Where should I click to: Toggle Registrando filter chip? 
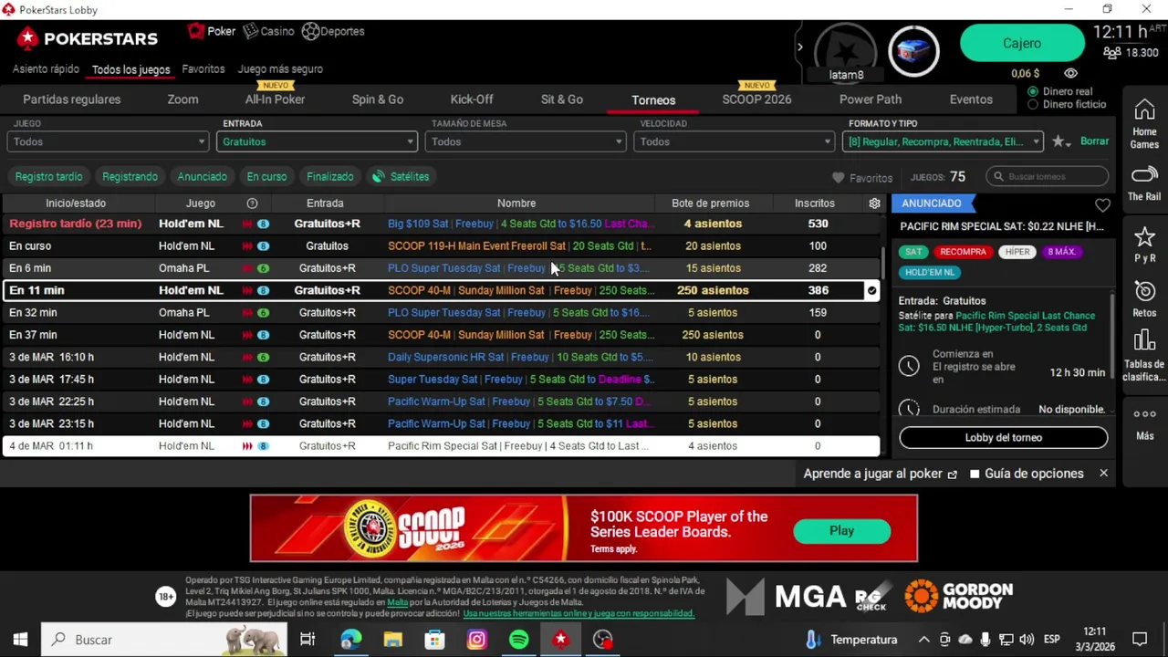(130, 176)
